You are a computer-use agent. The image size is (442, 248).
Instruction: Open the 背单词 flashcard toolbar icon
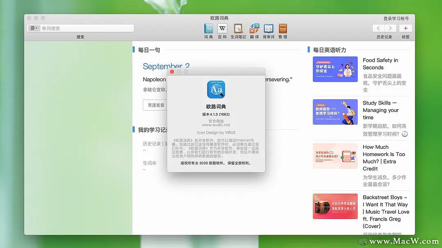(268, 29)
